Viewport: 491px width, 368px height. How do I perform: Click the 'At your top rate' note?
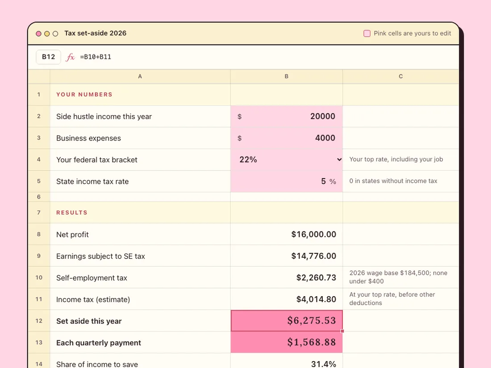(392, 298)
